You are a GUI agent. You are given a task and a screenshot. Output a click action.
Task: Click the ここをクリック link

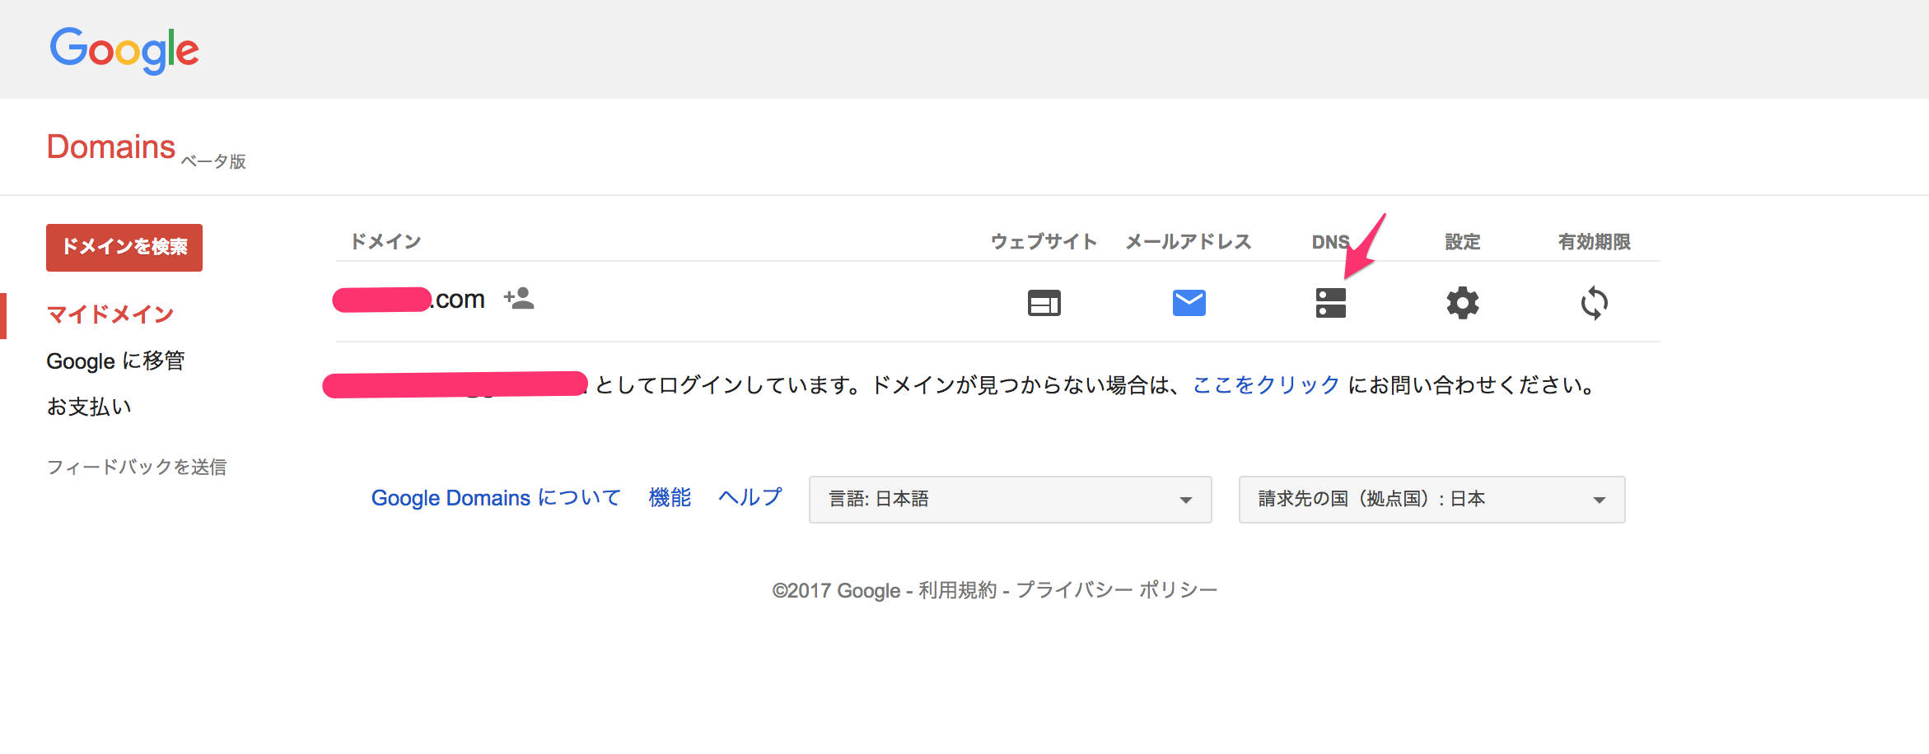(1266, 384)
